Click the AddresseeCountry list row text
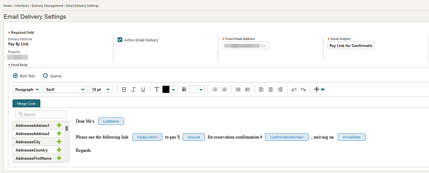This screenshot has height=173, width=429. coord(32,150)
